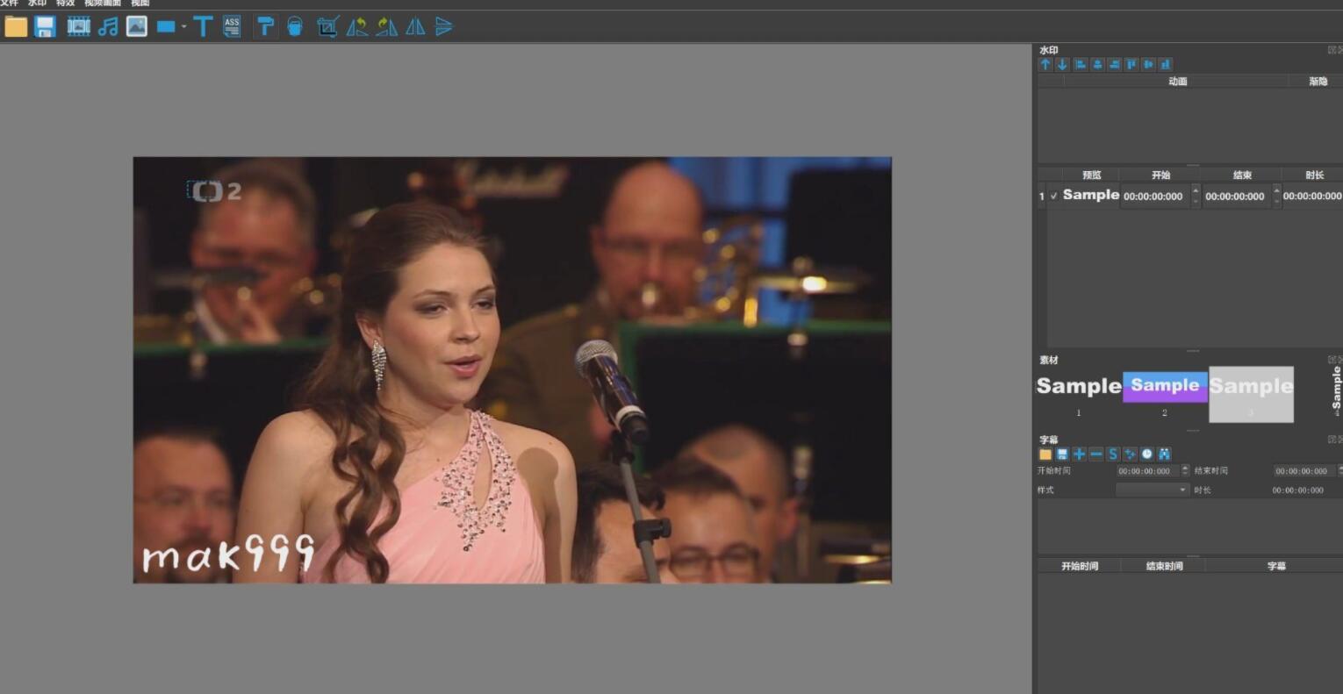The image size is (1343, 694).
Task: Click the stepper on watermark start time
Action: click(x=1196, y=196)
